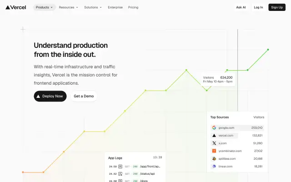Go to the Enterprise page
This screenshot has height=182, width=291.
(115, 7)
